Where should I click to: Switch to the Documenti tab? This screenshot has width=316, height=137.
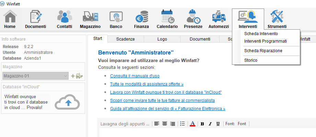coord(200,39)
